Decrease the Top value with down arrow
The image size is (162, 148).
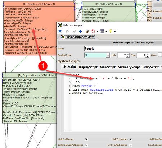(148, 56)
